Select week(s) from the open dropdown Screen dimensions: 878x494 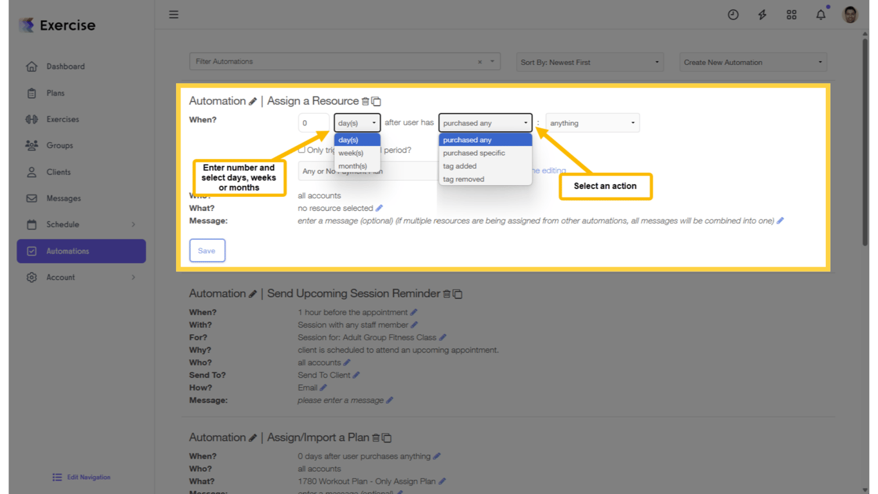pyautogui.click(x=350, y=153)
